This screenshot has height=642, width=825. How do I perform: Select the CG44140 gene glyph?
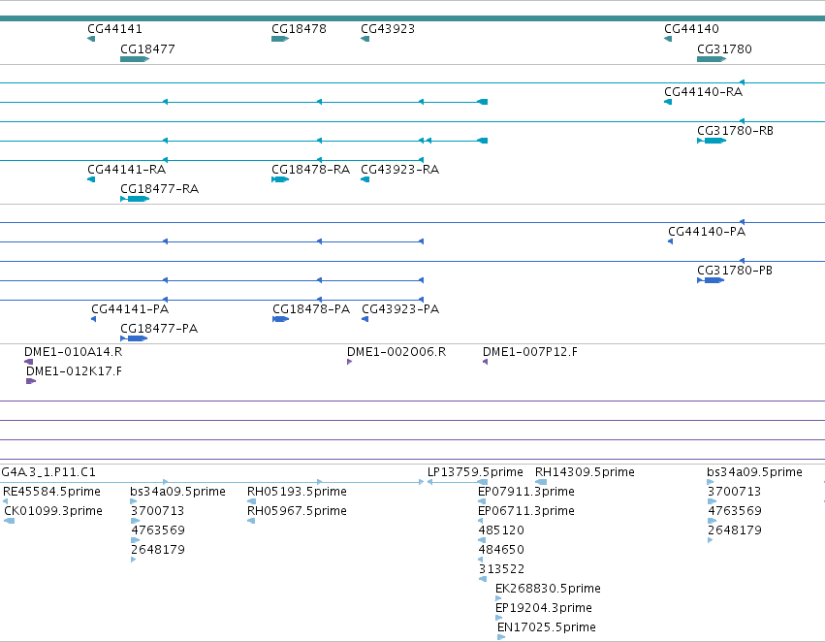(x=668, y=39)
